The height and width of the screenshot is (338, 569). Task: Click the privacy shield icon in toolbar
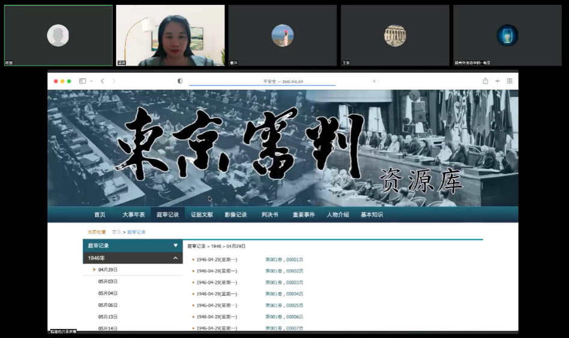[180, 81]
